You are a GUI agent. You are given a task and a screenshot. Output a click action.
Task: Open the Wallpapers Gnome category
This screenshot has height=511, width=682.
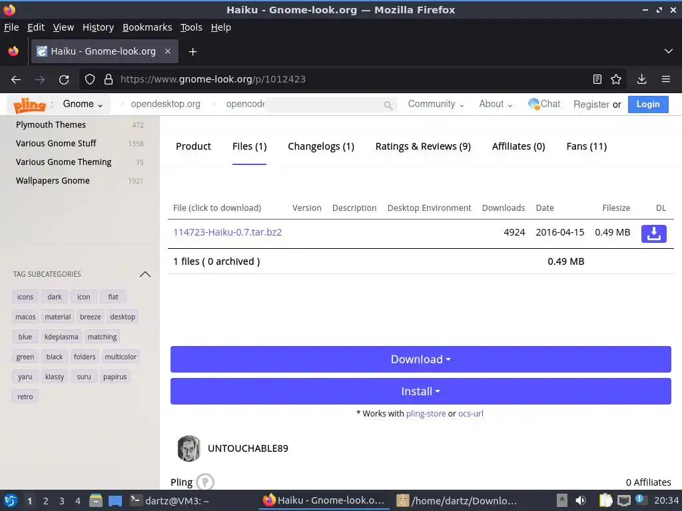pyautogui.click(x=53, y=181)
